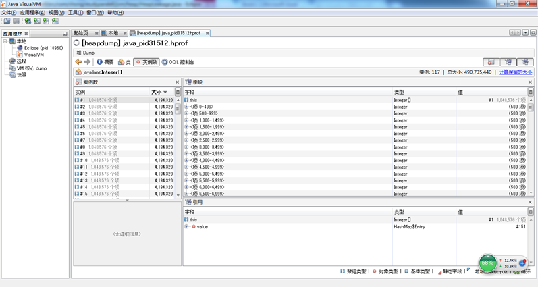Close the 字段 panel
Viewport: 538px width, 287px height.
530,82
